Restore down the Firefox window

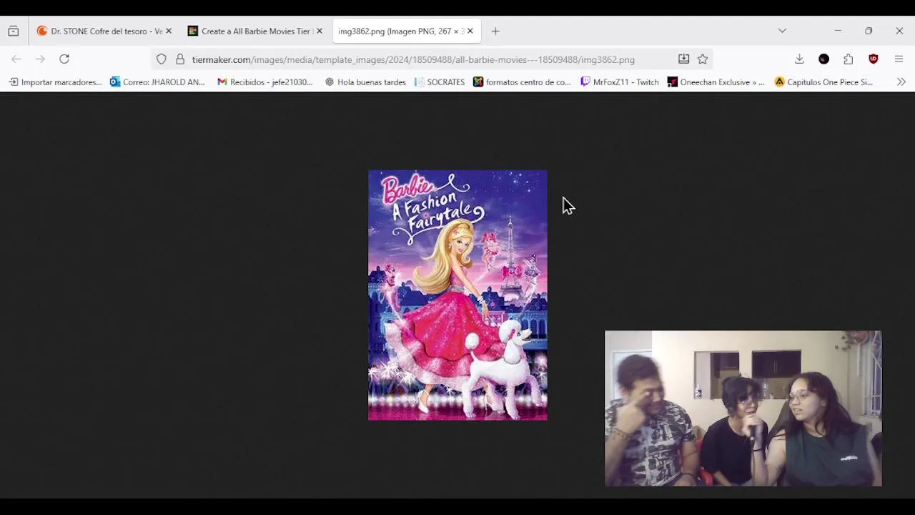869,31
